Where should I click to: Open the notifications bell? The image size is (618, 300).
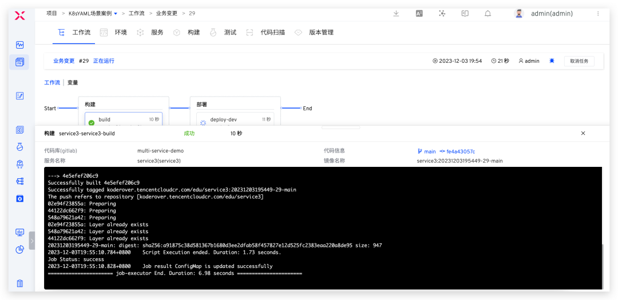pos(488,14)
